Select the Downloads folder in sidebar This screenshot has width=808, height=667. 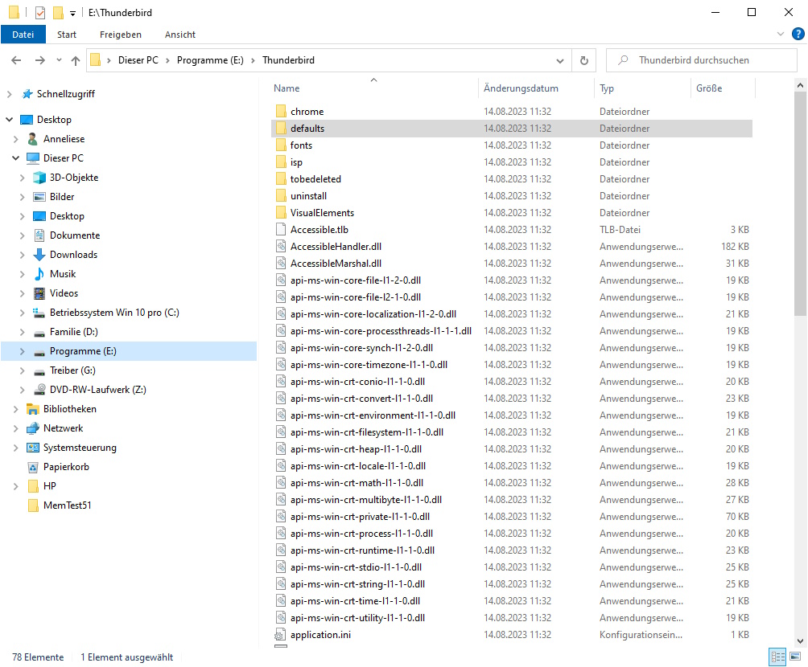(x=73, y=255)
